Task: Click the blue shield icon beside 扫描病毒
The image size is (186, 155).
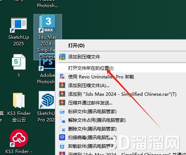Action: pos(62,137)
